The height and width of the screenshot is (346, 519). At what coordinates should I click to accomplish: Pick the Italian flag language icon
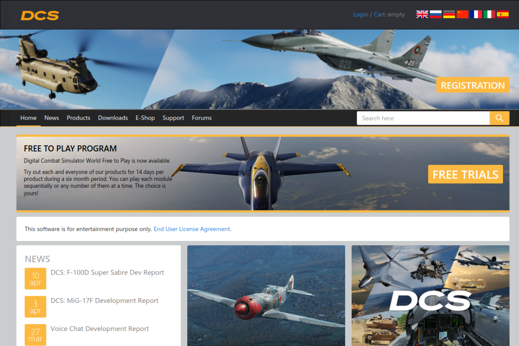click(489, 15)
